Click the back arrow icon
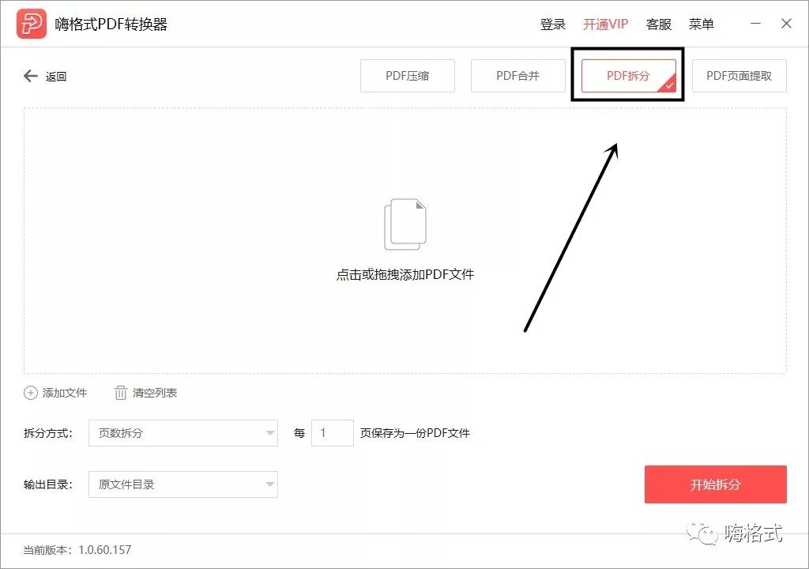809x569 pixels. (31, 76)
